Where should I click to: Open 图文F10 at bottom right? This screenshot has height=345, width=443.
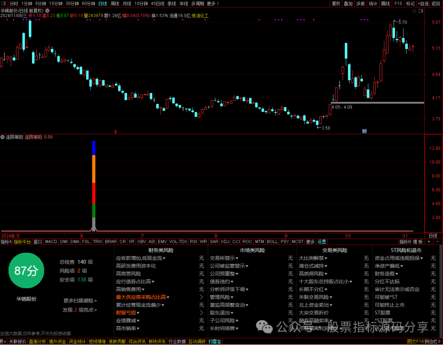tap(416, 342)
